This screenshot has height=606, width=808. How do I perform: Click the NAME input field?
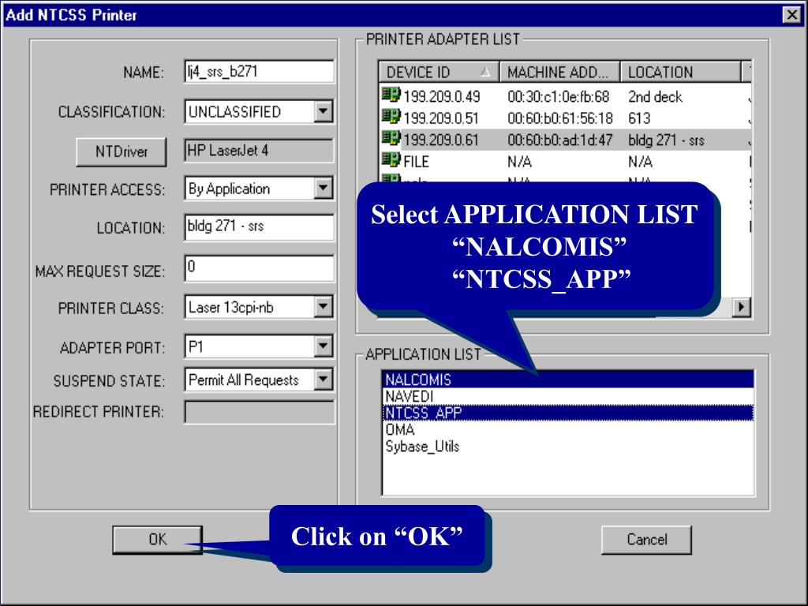[x=259, y=72]
